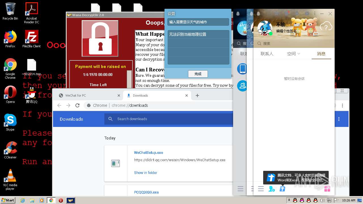
Task: Click the weather city name input field
Action: (198, 22)
